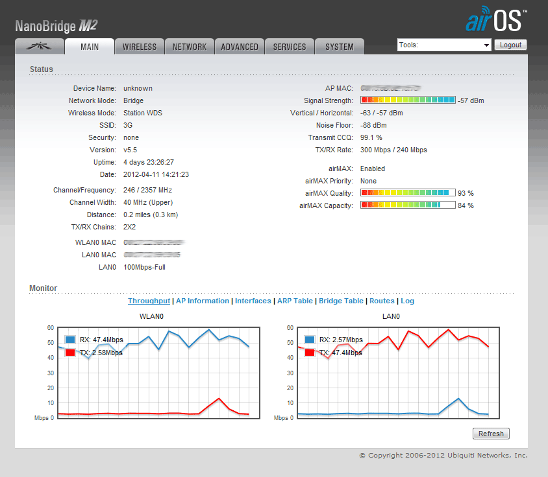Click the Uptime value '4 days 23:26:27'
Viewport: 548px width, 477px height.
point(149,162)
